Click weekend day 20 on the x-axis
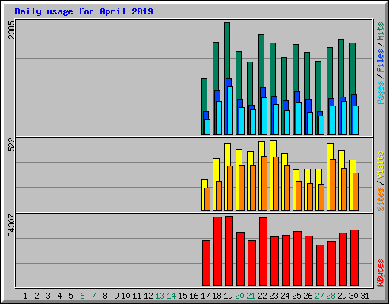The width and height of the screenshot is (389, 304). 239,296
